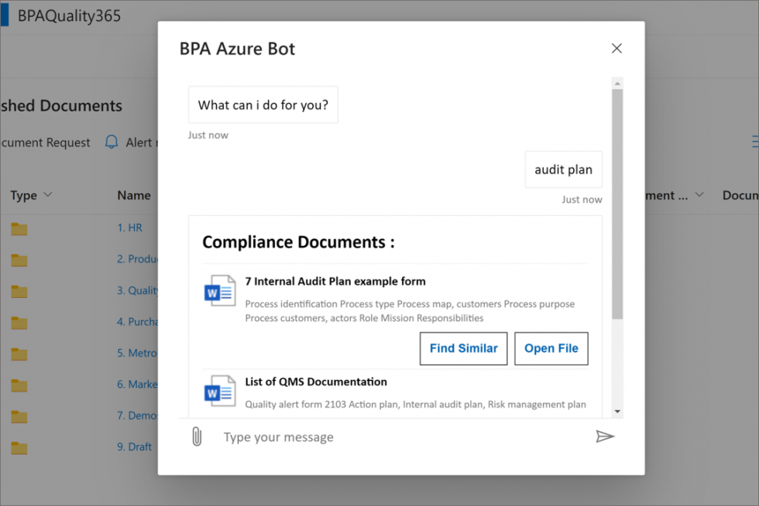Open the folder icon beside 1. HR
The height and width of the screenshot is (506, 759).
[x=19, y=227]
